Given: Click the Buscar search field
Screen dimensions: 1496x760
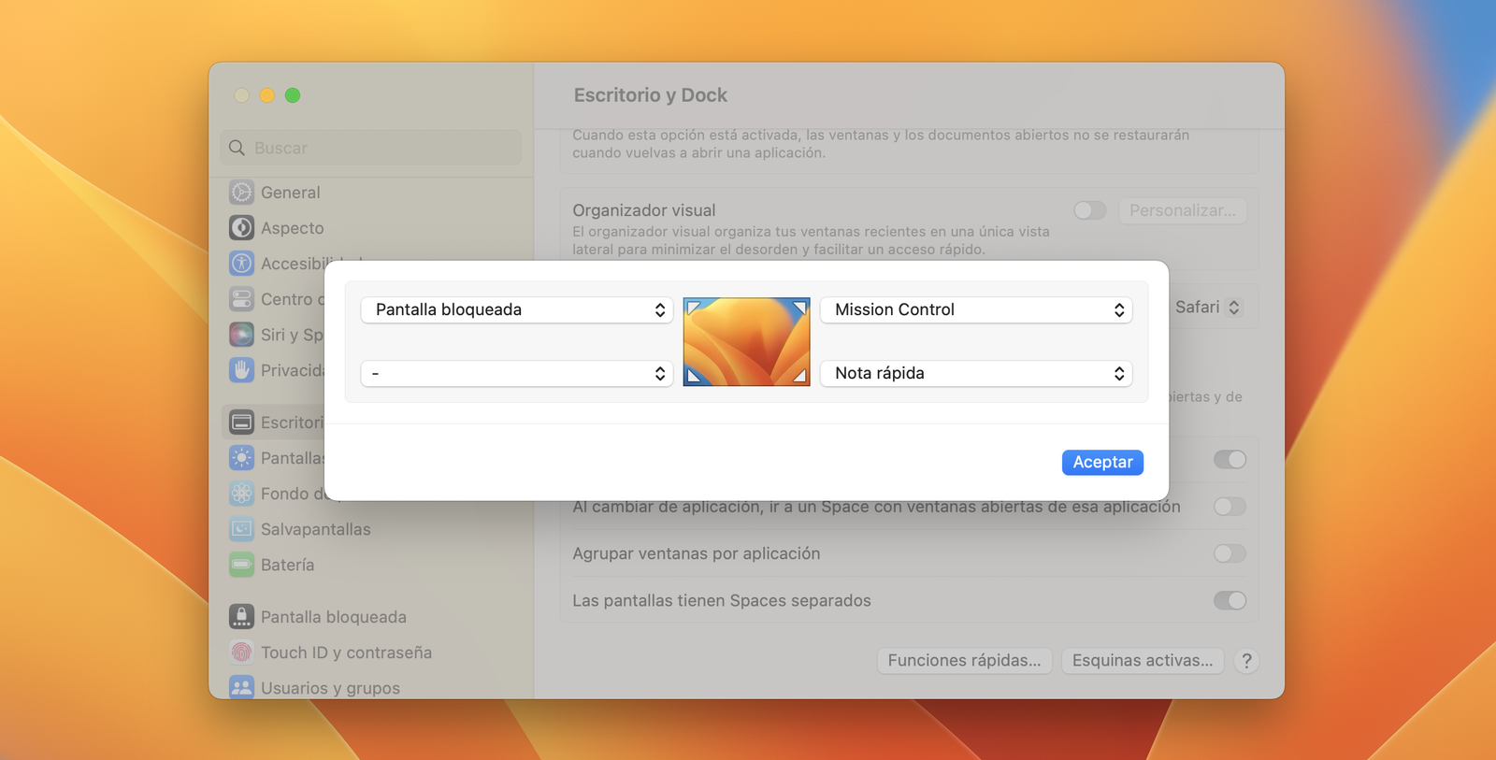Looking at the screenshot, I should 371,148.
